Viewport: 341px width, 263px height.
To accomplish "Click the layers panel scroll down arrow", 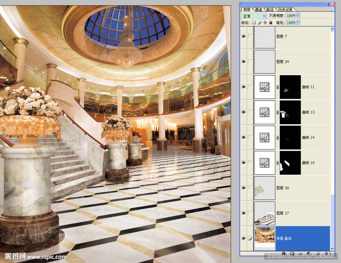I will coord(332,248).
